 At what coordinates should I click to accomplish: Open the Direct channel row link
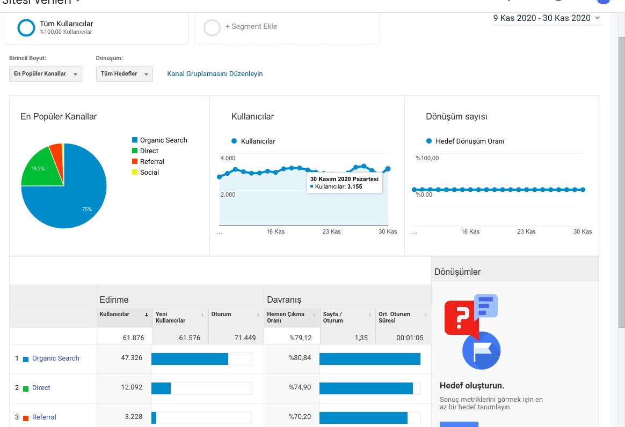click(41, 388)
